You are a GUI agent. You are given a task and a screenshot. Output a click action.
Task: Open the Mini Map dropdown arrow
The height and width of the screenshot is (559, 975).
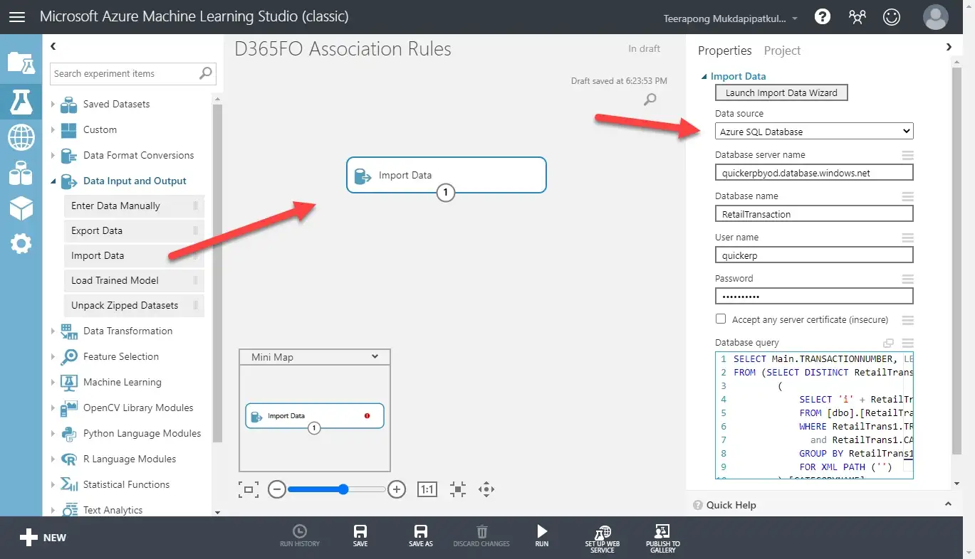(376, 357)
